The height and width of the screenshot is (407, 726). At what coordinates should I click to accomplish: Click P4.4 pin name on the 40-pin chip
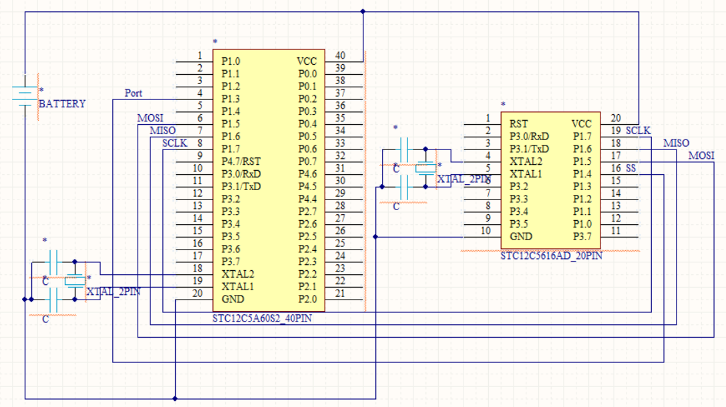[x=307, y=198]
